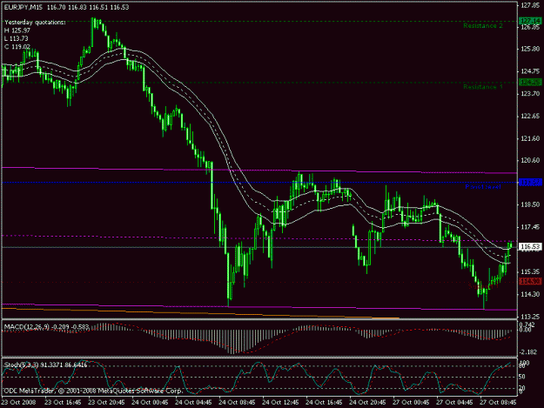Screen dimensions: 544x408
Task: Click the '24 Oct 08:45' time label
Action: coord(237,403)
